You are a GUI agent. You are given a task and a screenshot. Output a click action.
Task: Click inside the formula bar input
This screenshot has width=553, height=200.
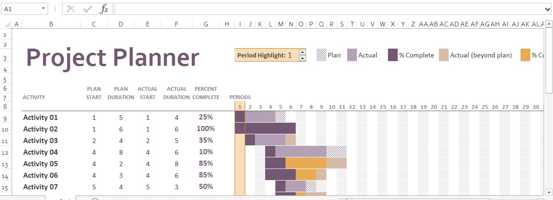coord(329,9)
